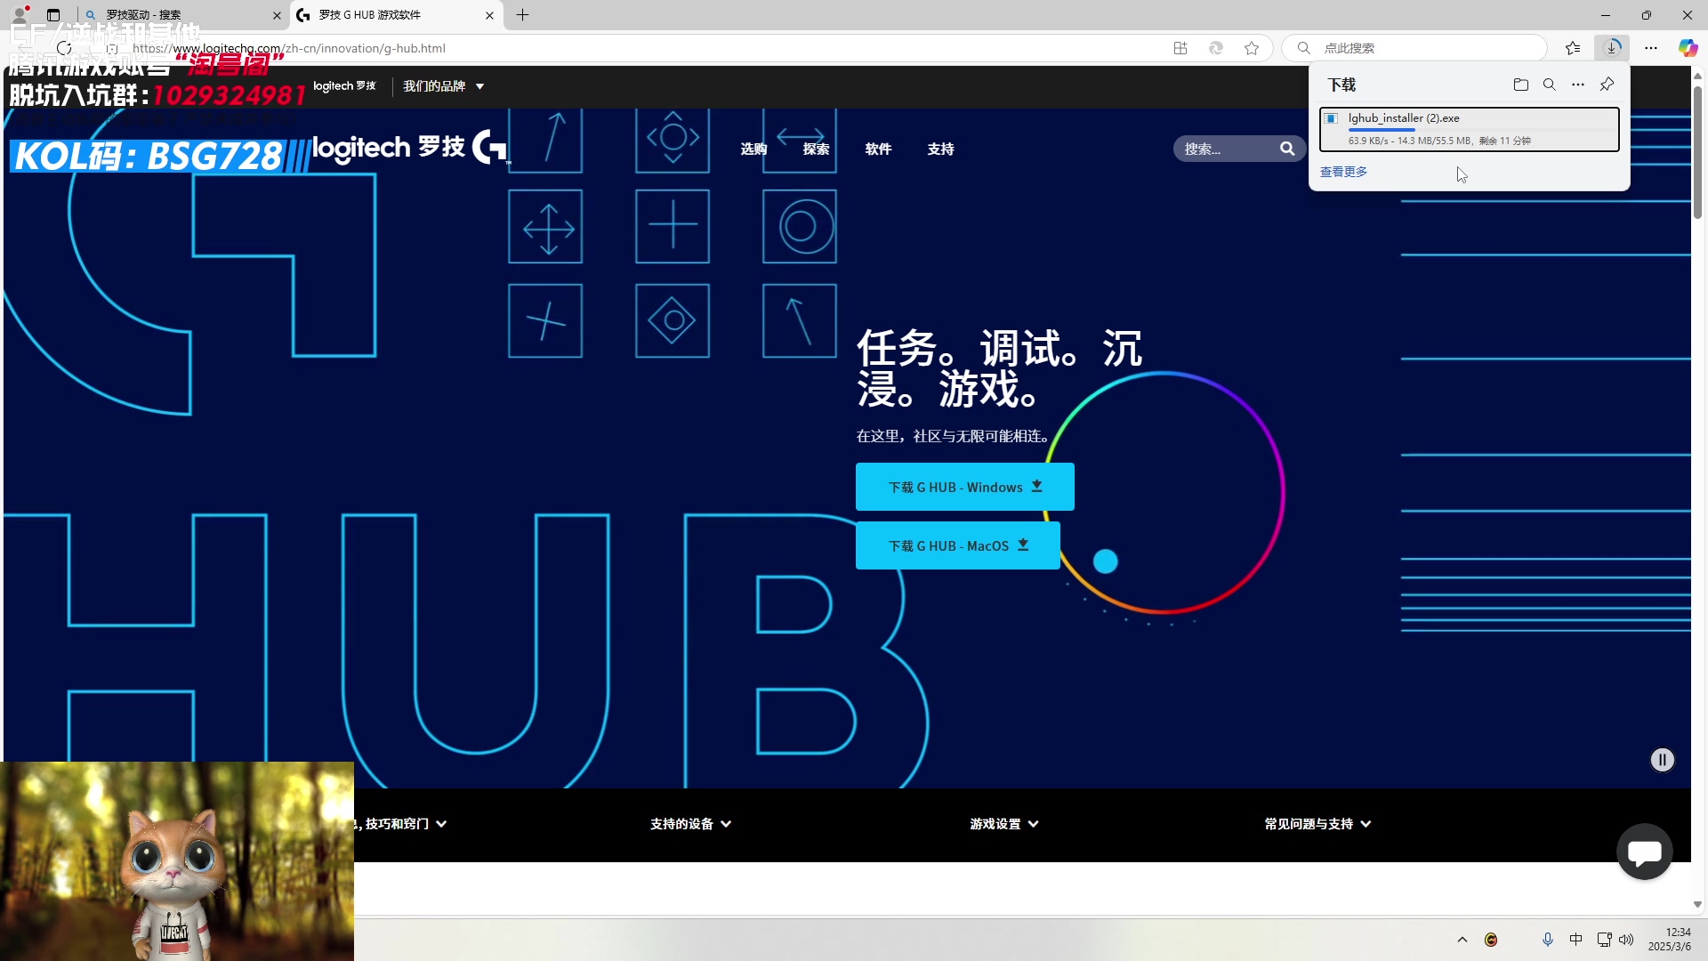Close the 罗技驱动 - 搜索 tab

click(277, 15)
